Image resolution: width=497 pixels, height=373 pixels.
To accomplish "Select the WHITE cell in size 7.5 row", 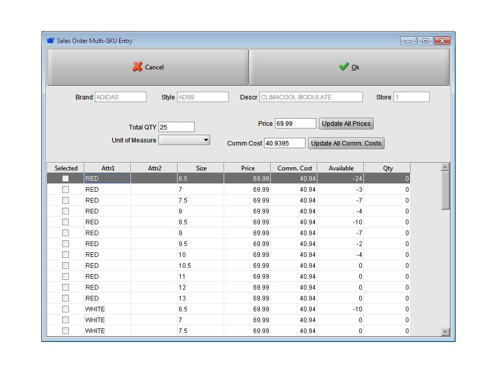I will point(108,331).
